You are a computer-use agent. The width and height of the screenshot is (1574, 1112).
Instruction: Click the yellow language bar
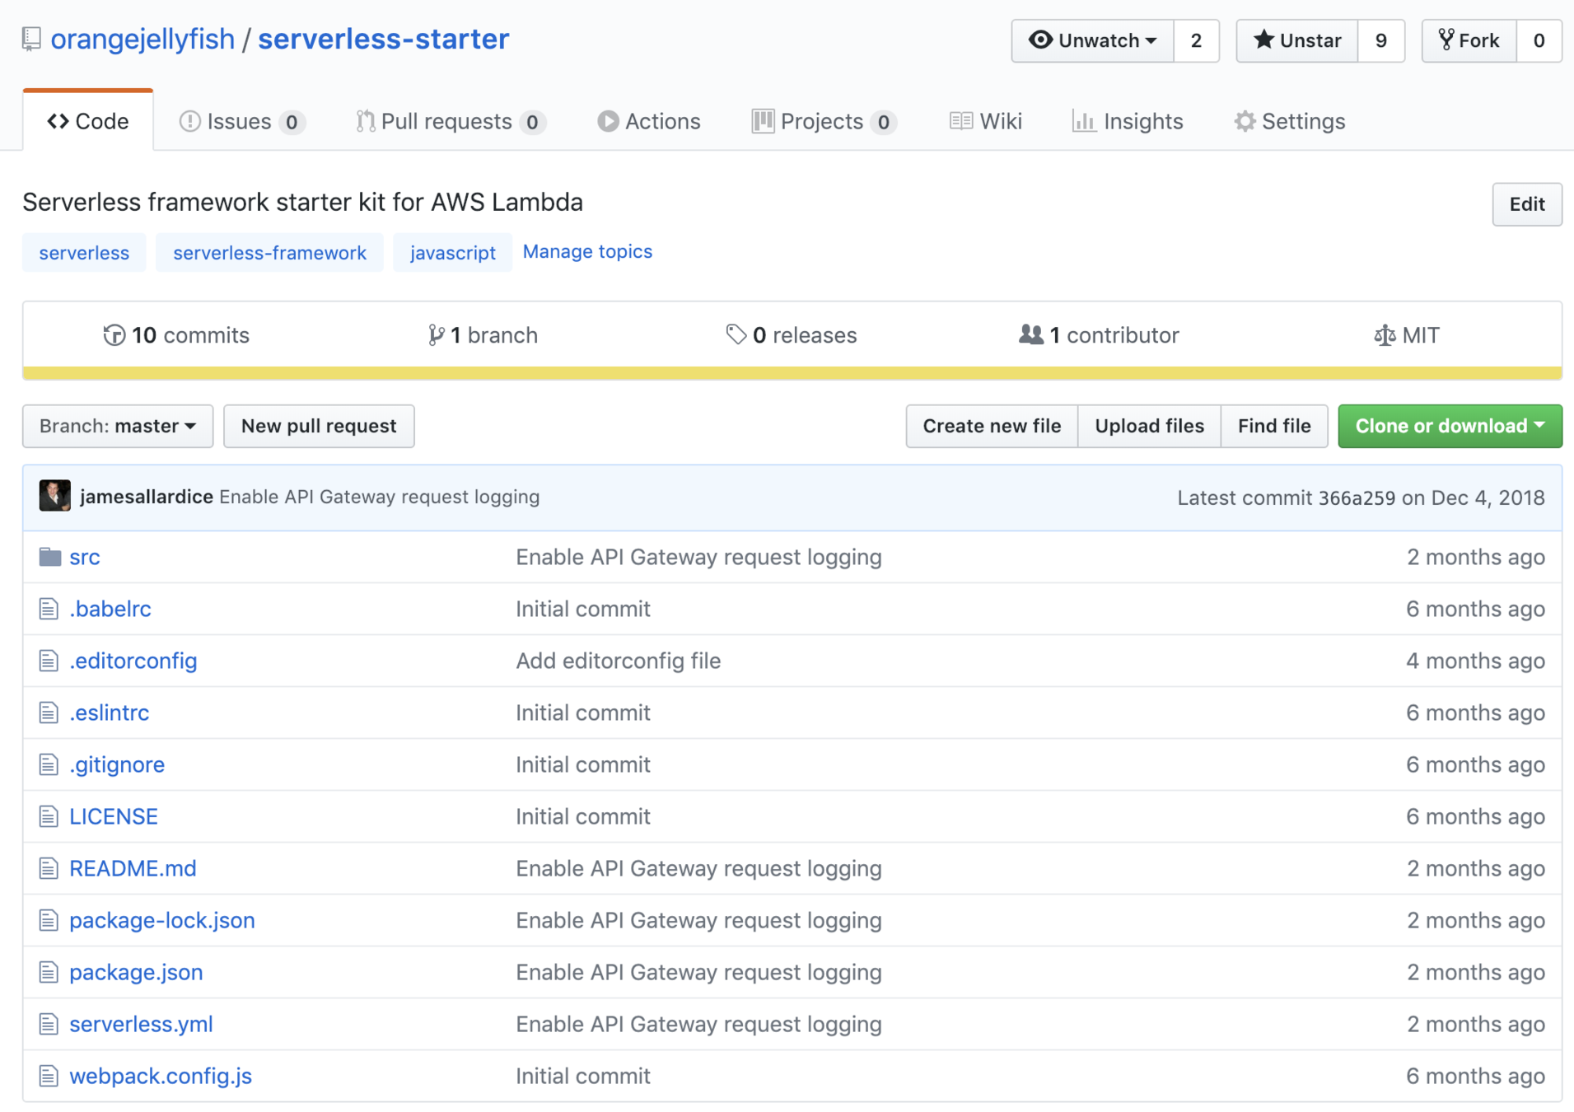point(792,373)
